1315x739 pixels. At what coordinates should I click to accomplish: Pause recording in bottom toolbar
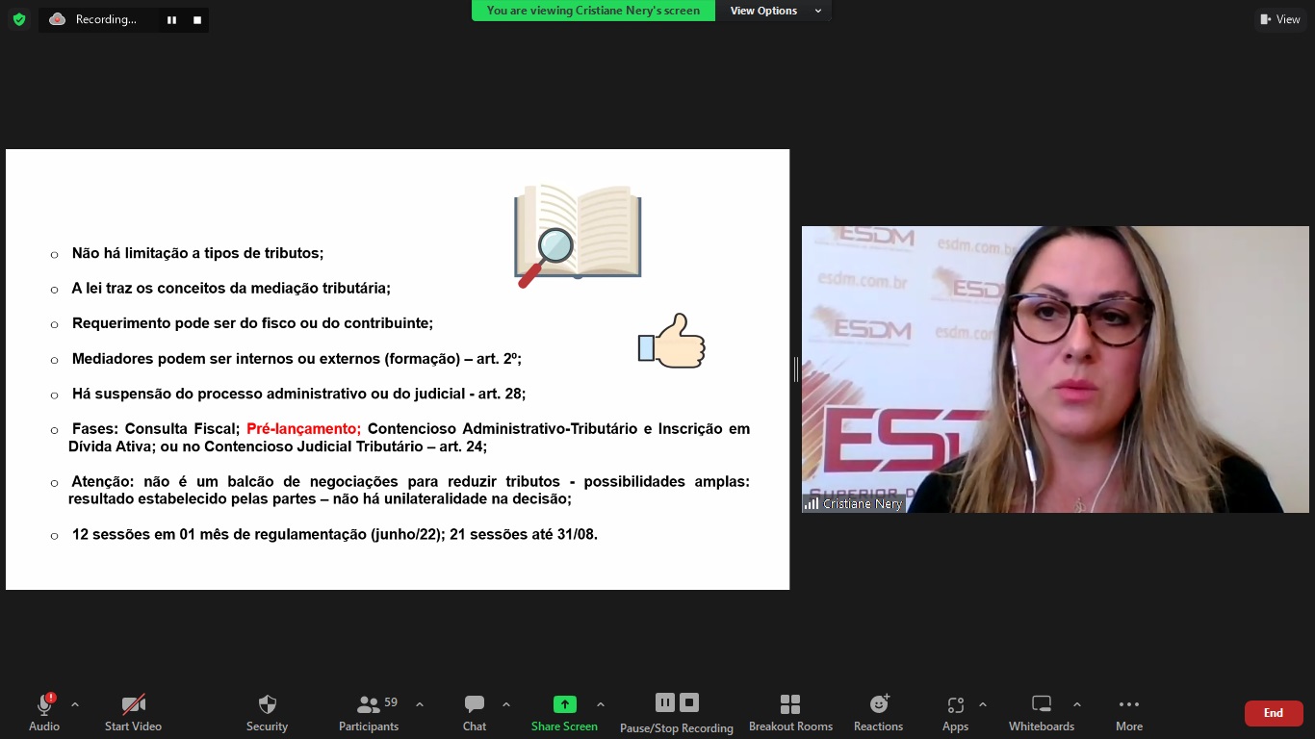(x=664, y=702)
